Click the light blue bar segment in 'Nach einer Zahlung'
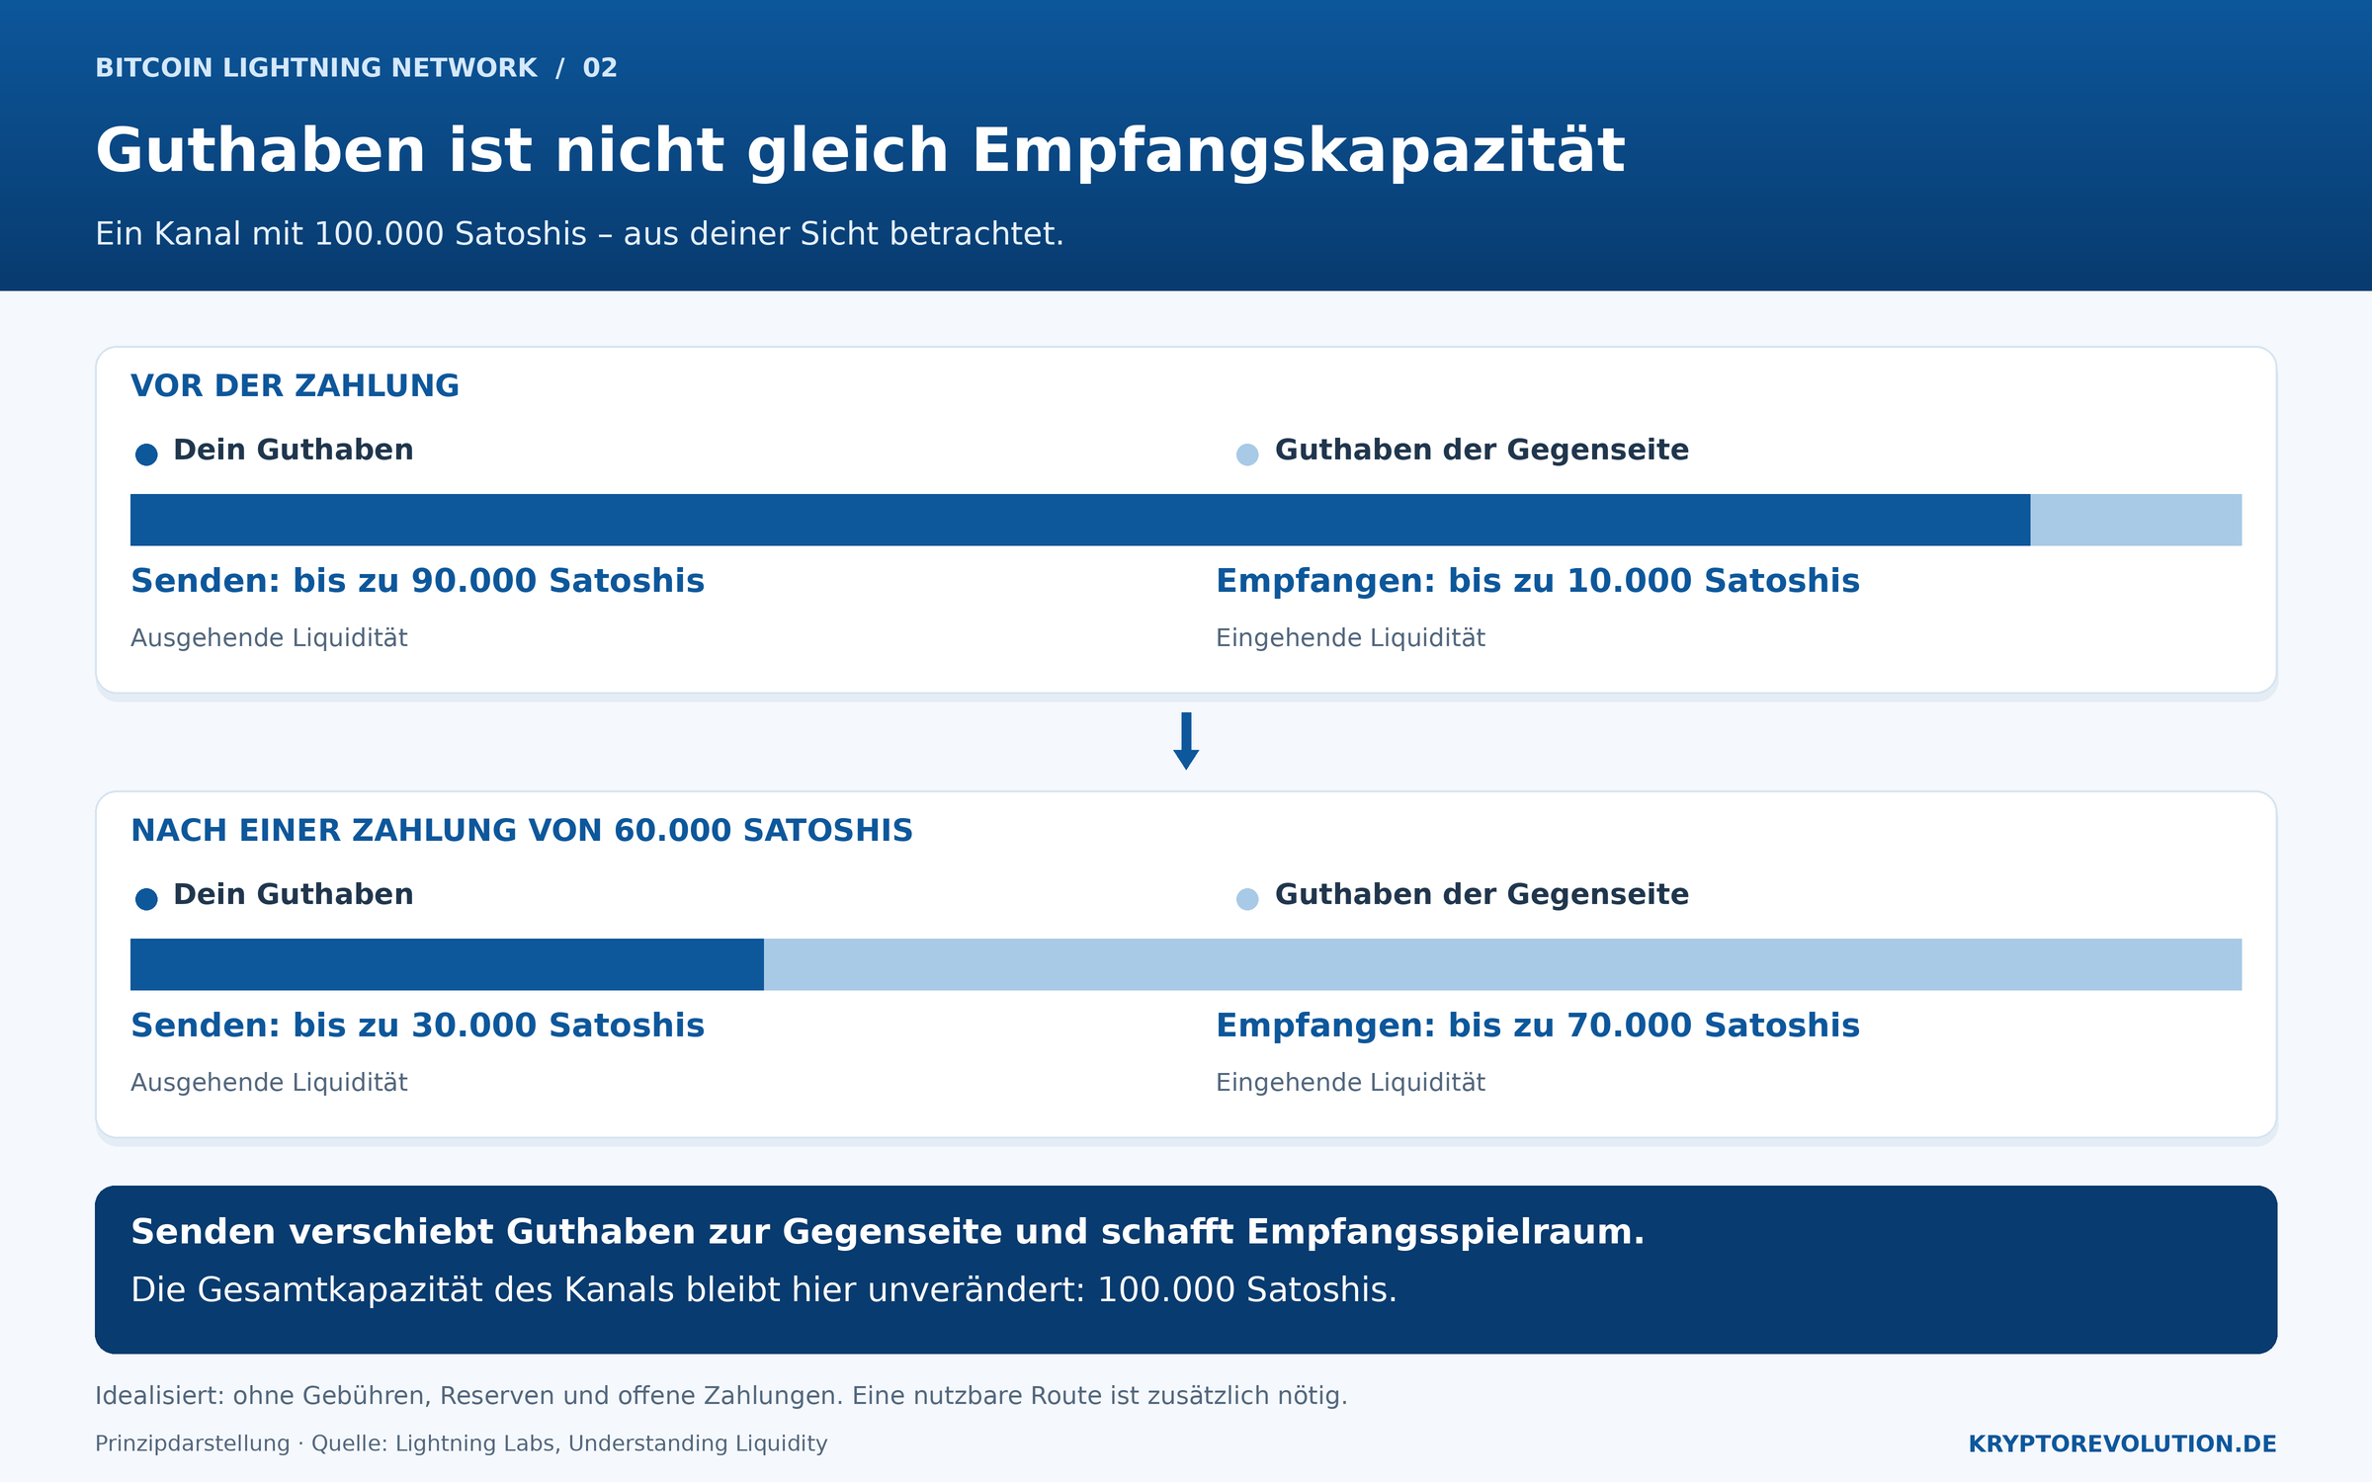Image resolution: width=2372 pixels, height=1482 pixels. click(1502, 964)
